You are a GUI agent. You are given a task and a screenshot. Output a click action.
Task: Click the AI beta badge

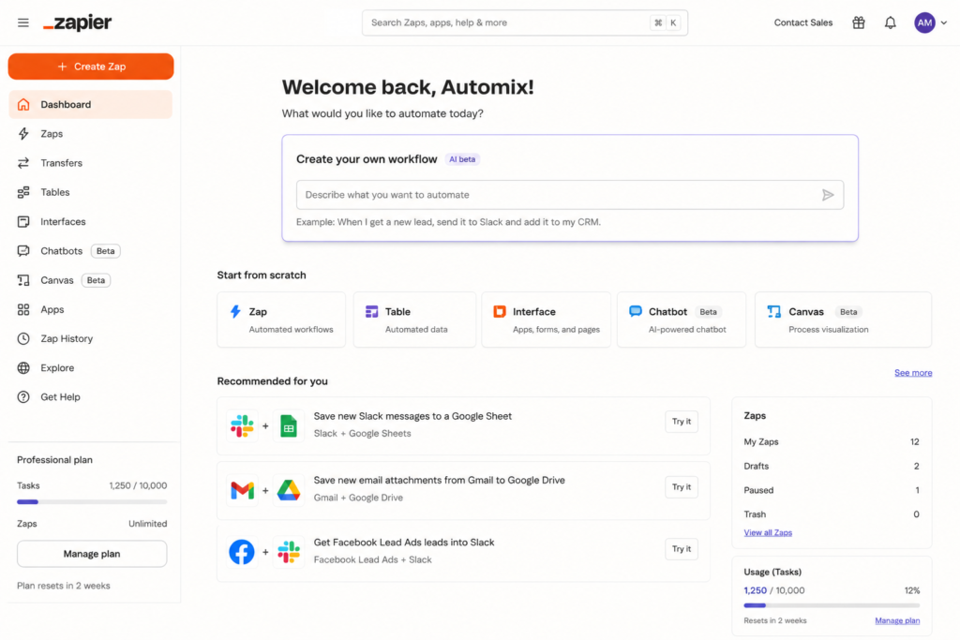pos(462,159)
